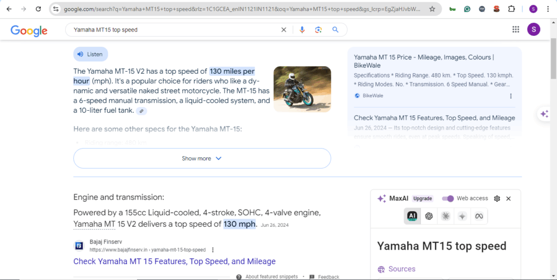The height and width of the screenshot is (280, 557).
Task: Open the dark blue round extension icon
Action: 482,9
